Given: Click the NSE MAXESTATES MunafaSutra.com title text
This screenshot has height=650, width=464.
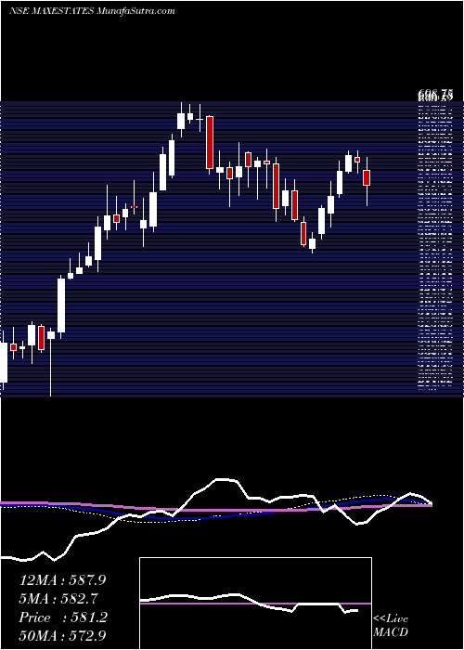Looking at the screenshot, I should coord(92,11).
